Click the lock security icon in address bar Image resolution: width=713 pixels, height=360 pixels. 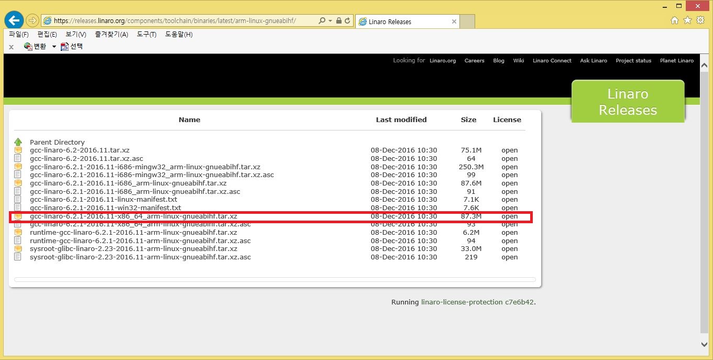(x=339, y=21)
